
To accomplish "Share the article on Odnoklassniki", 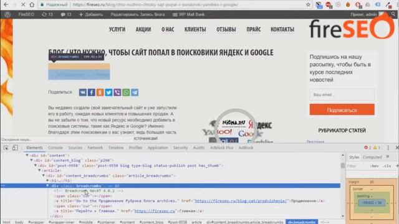I will pyautogui.click(x=100, y=93).
